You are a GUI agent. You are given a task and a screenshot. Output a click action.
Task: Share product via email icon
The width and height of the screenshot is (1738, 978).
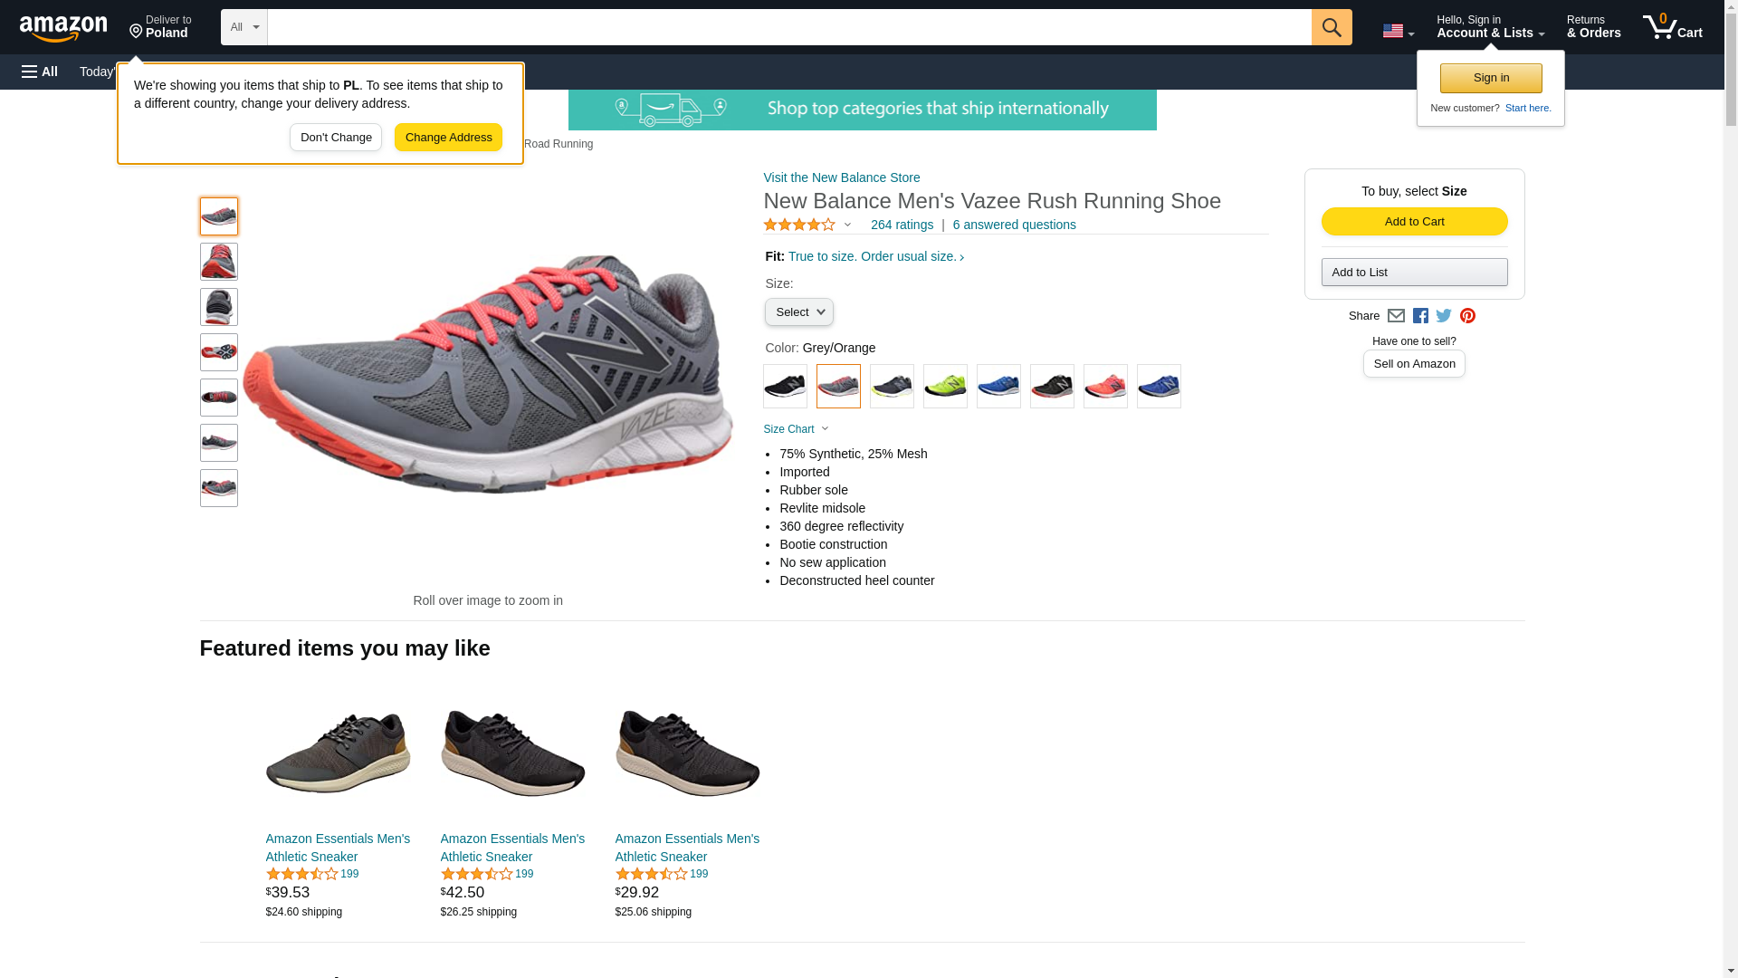[x=1396, y=316]
